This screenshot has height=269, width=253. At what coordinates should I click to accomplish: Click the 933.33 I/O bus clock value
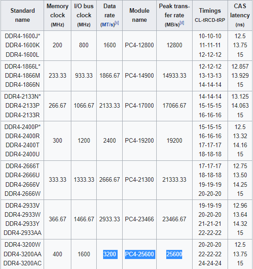click(84, 75)
